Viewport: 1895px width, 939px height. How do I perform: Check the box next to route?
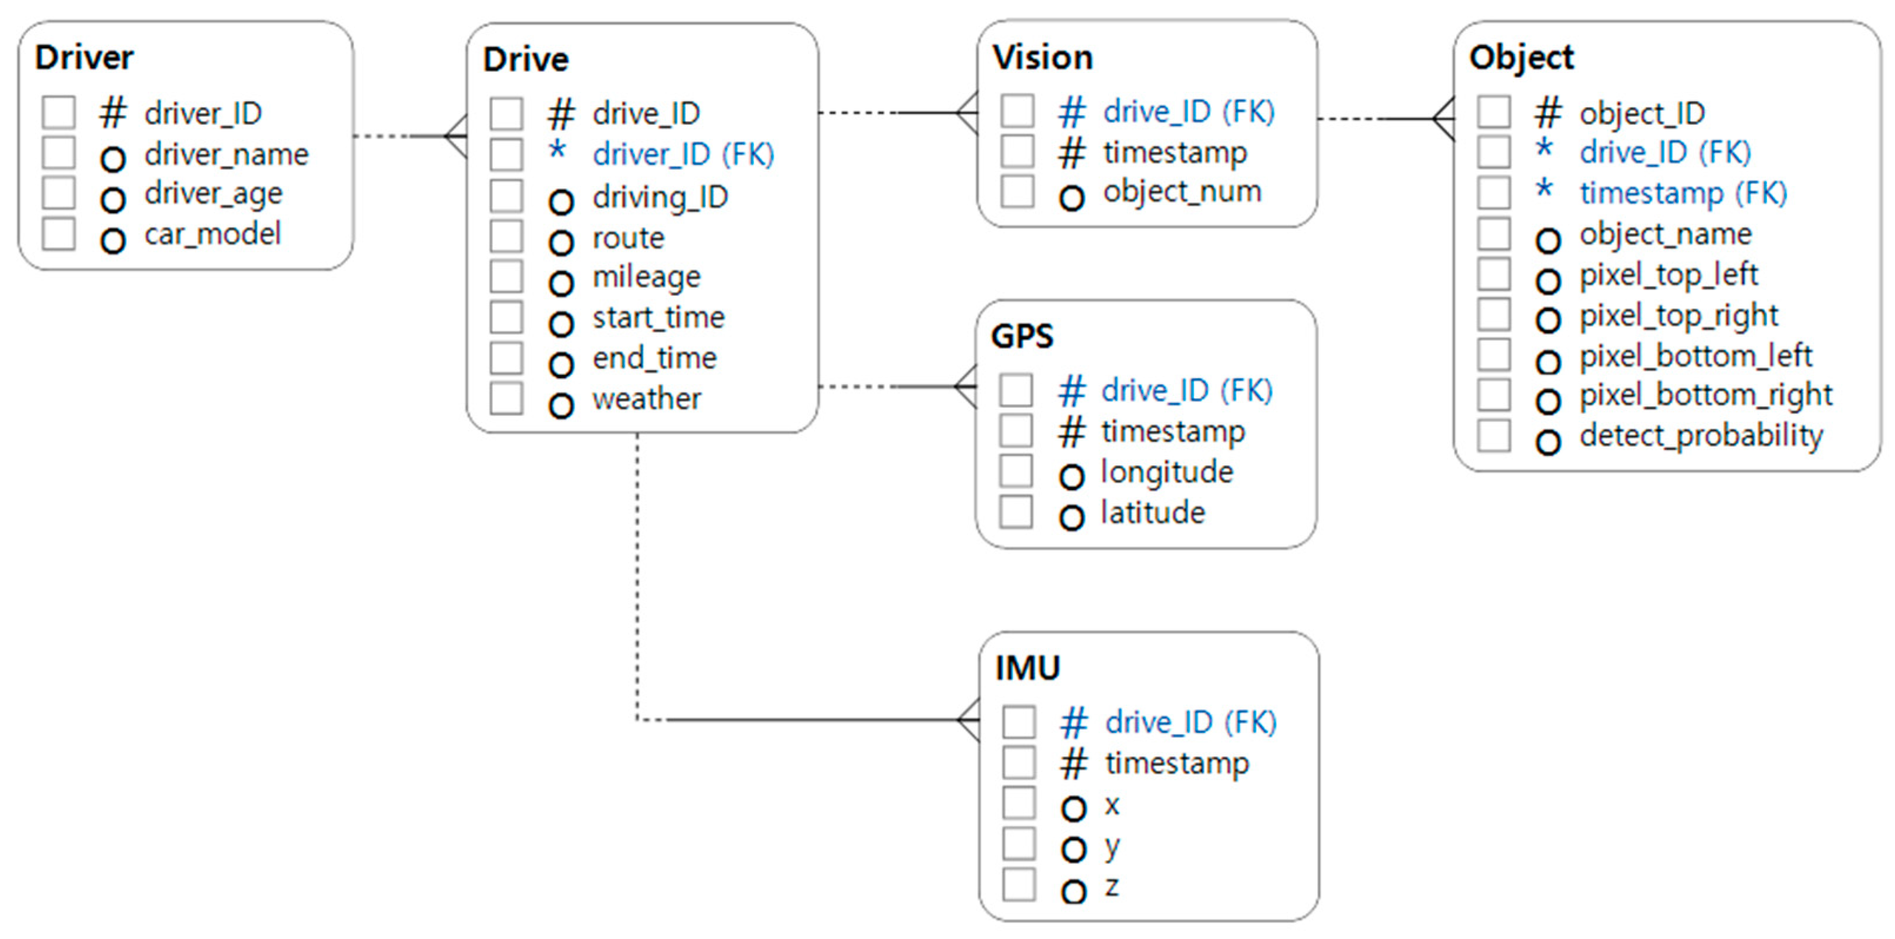tap(506, 237)
